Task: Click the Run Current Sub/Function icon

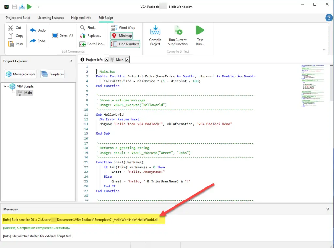Action: pos(177,35)
